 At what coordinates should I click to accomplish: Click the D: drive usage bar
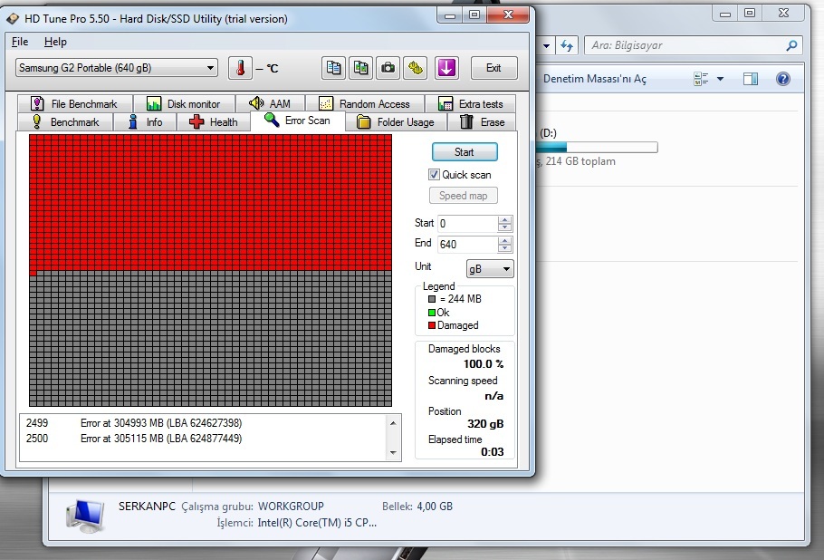pyautogui.click(x=597, y=147)
